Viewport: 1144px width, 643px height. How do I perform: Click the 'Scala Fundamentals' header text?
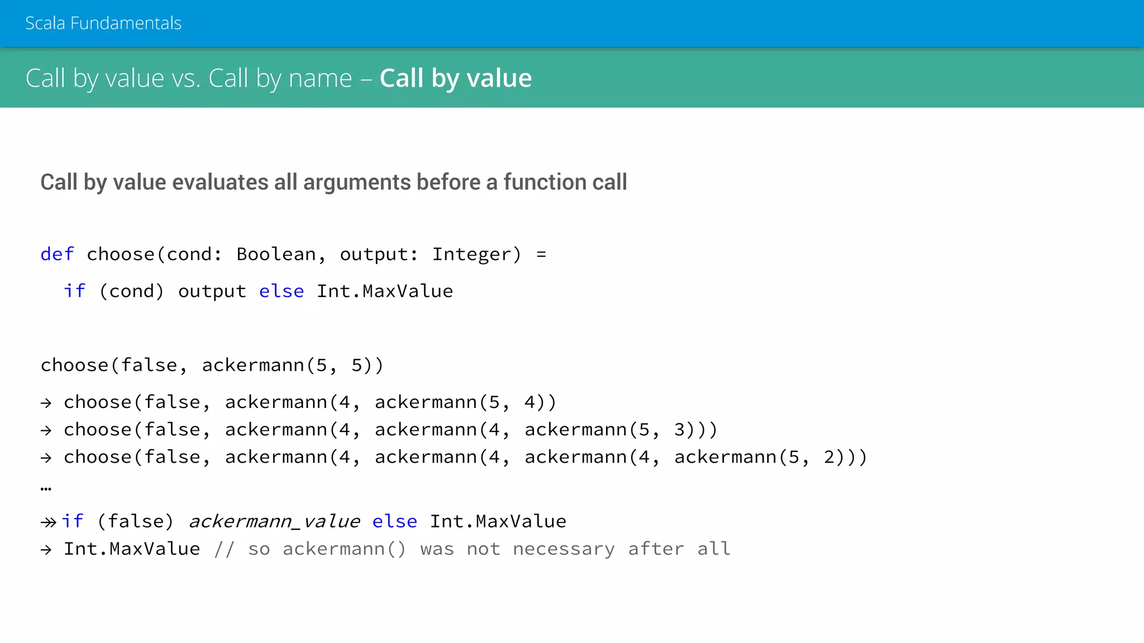[x=103, y=23]
